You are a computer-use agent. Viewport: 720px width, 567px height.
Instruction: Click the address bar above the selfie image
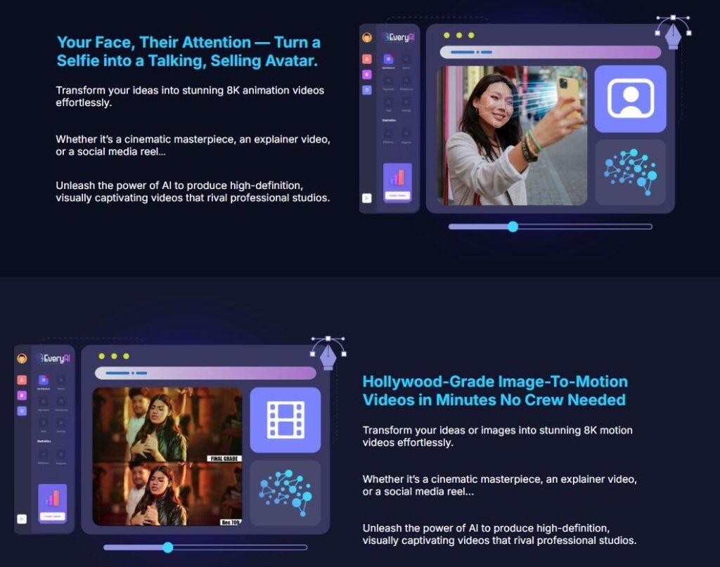550,52
